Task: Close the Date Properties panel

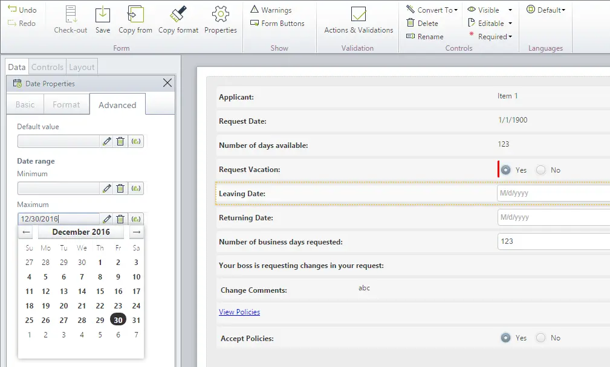Action: tap(167, 83)
